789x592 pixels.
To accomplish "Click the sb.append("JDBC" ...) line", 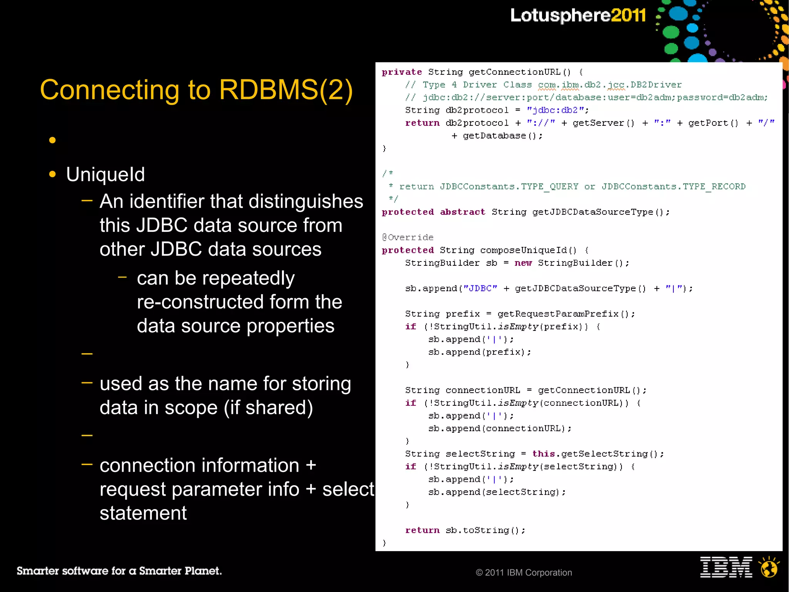I will pos(549,288).
